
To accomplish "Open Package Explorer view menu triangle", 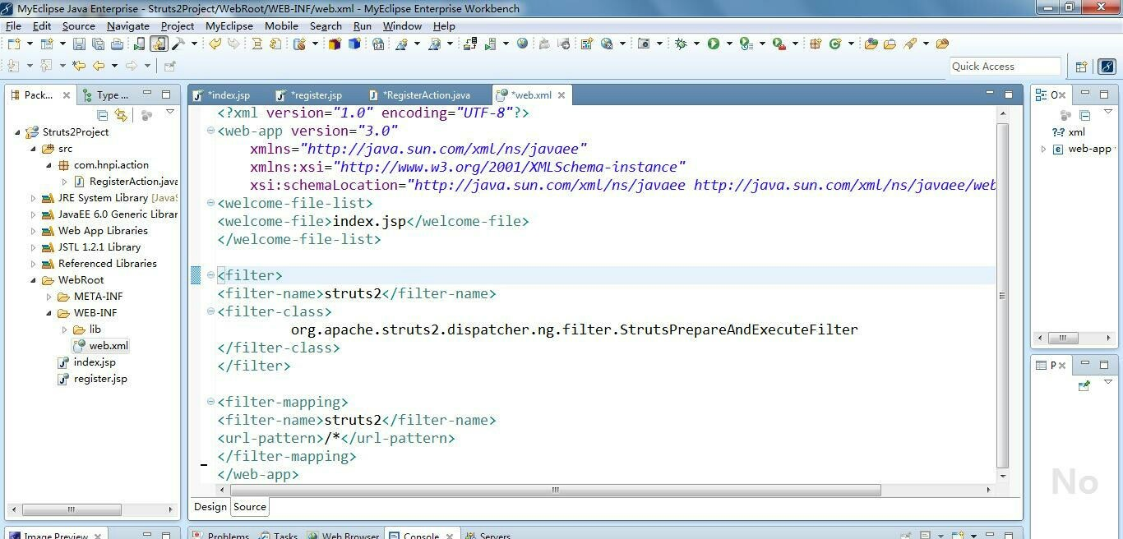I will click(170, 113).
